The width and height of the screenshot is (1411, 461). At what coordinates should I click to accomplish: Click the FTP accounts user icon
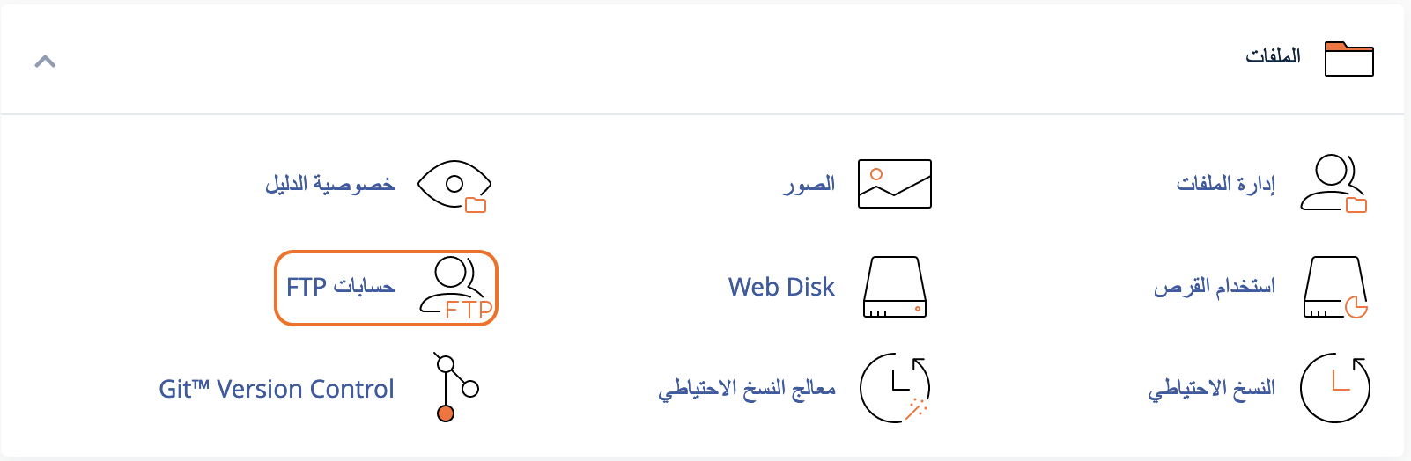[x=457, y=288]
